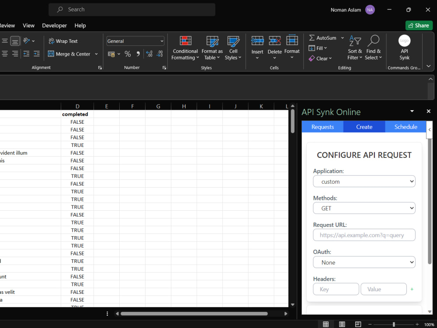
Task: Click the green Share button
Action: click(x=419, y=25)
